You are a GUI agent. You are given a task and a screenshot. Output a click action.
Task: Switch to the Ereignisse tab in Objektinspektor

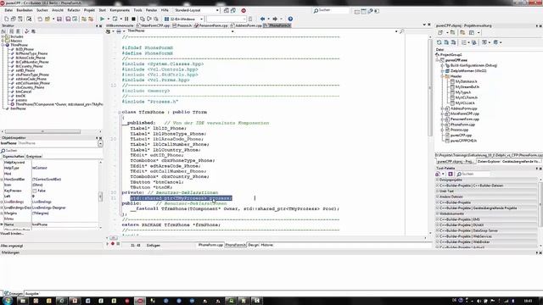click(x=34, y=156)
